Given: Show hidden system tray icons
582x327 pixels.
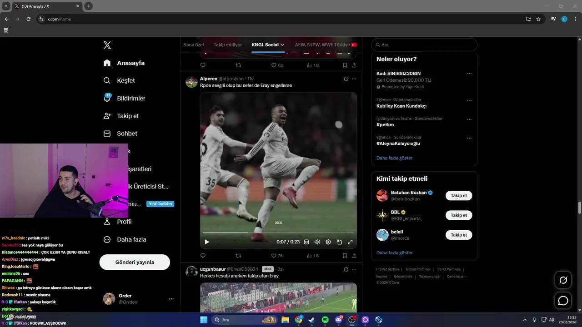Looking at the screenshot, I should 525,320.
